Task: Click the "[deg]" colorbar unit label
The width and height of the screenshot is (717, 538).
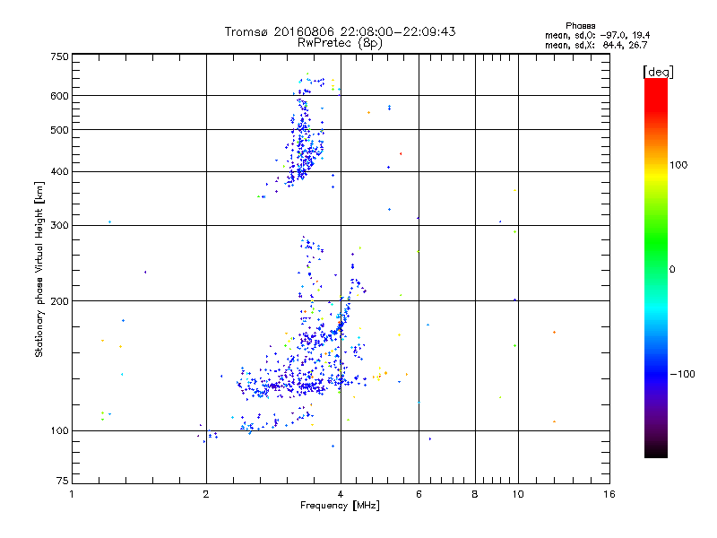Action: point(658,72)
